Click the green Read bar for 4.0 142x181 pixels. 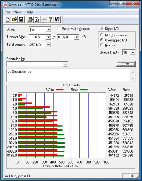pos(30,109)
